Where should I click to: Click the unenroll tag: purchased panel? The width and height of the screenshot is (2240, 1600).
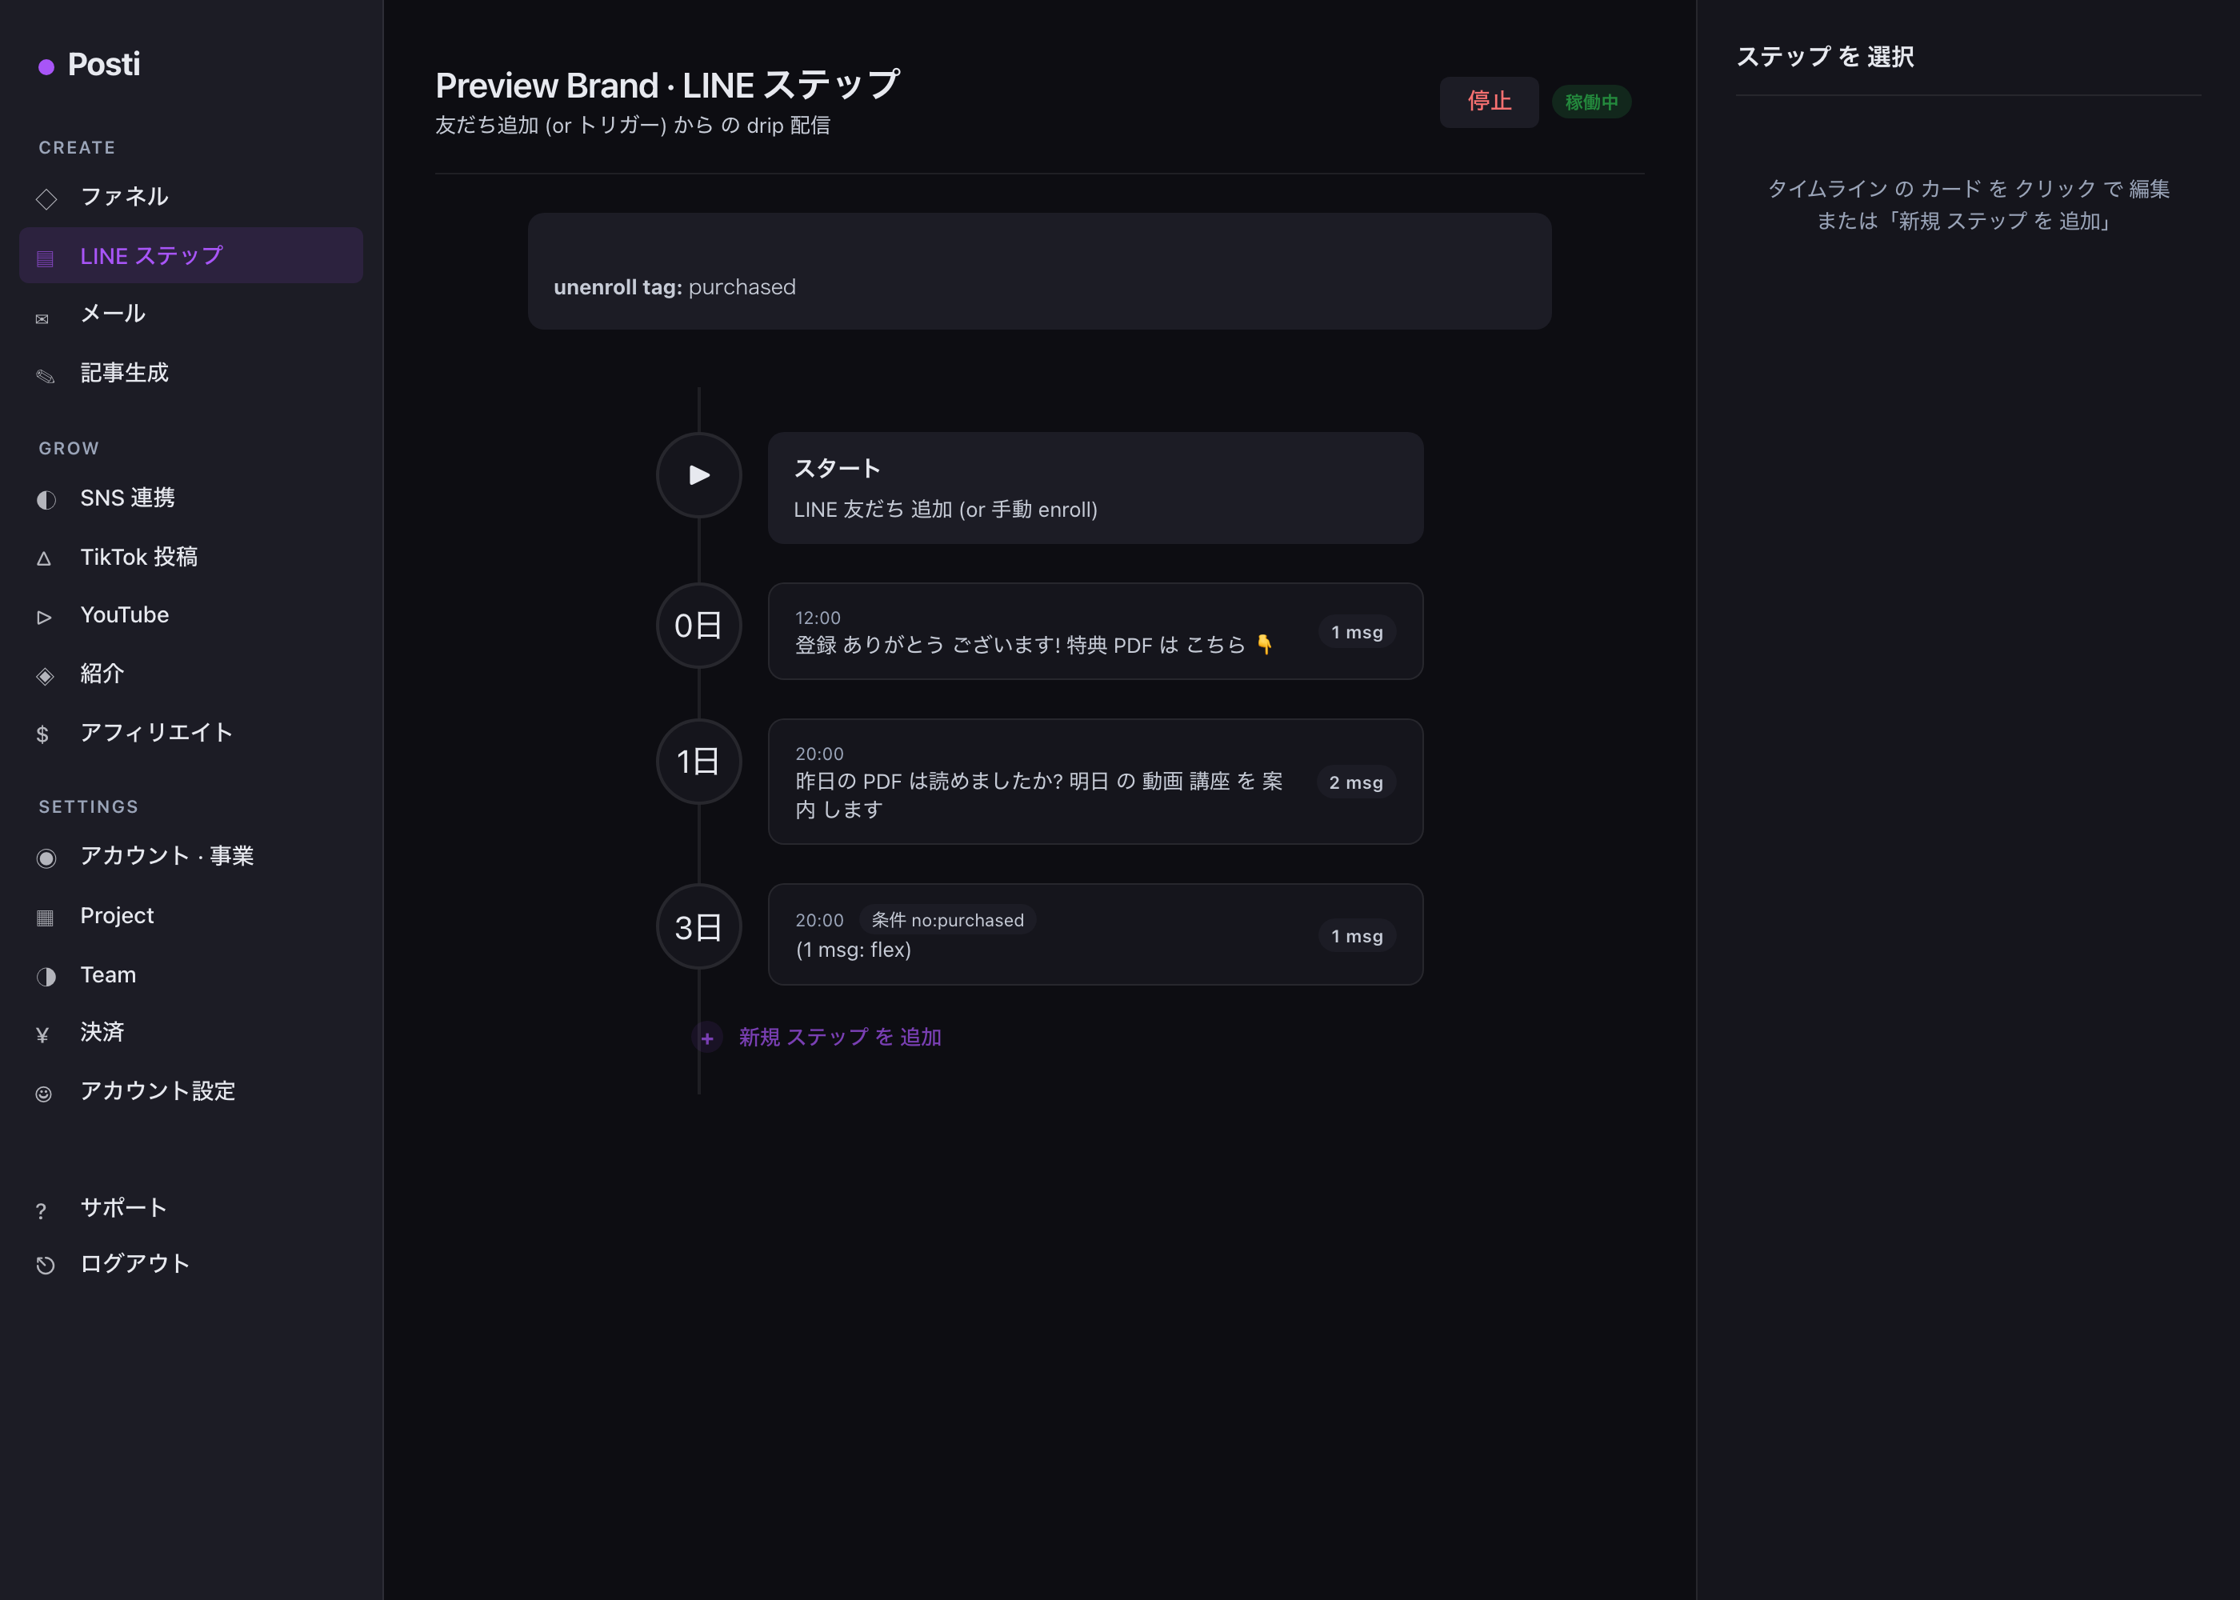[x=1039, y=271]
